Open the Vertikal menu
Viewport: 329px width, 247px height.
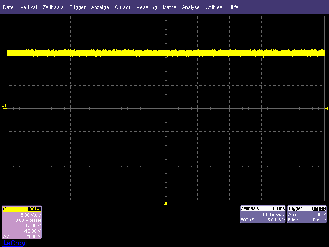pyautogui.click(x=28, y=7)
